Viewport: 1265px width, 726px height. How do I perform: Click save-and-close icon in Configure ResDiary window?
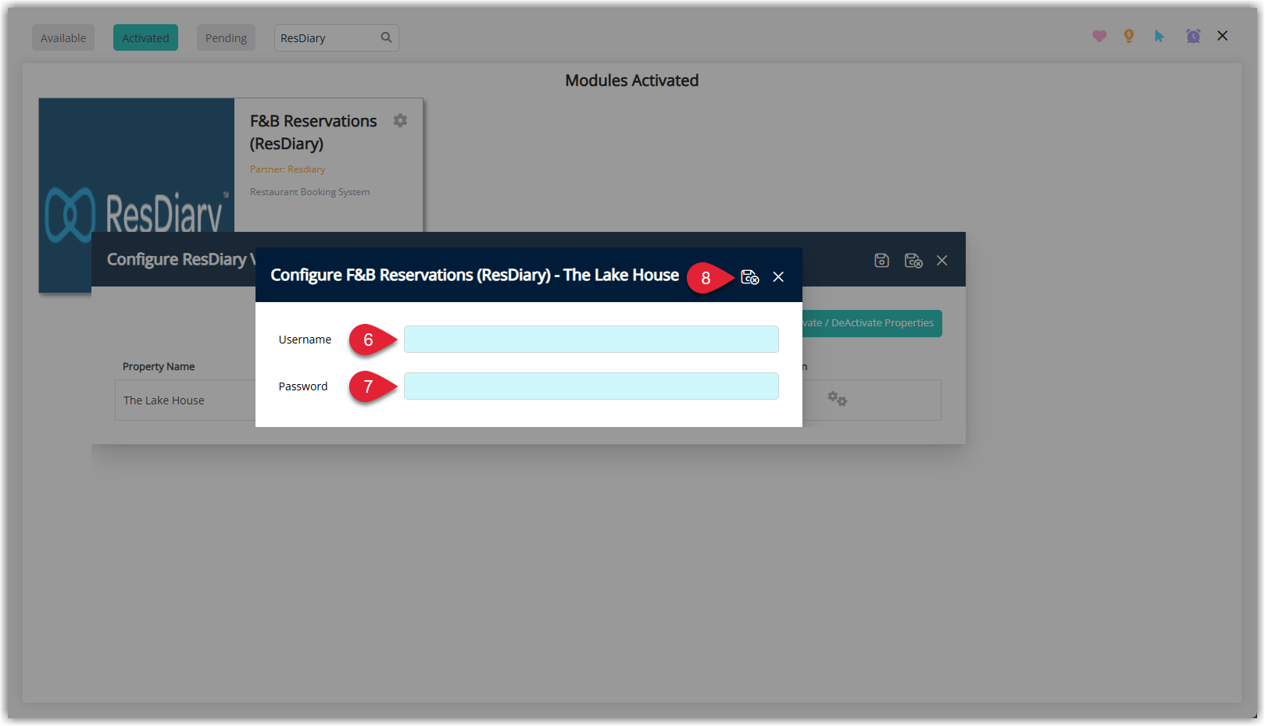coord(913,261)
